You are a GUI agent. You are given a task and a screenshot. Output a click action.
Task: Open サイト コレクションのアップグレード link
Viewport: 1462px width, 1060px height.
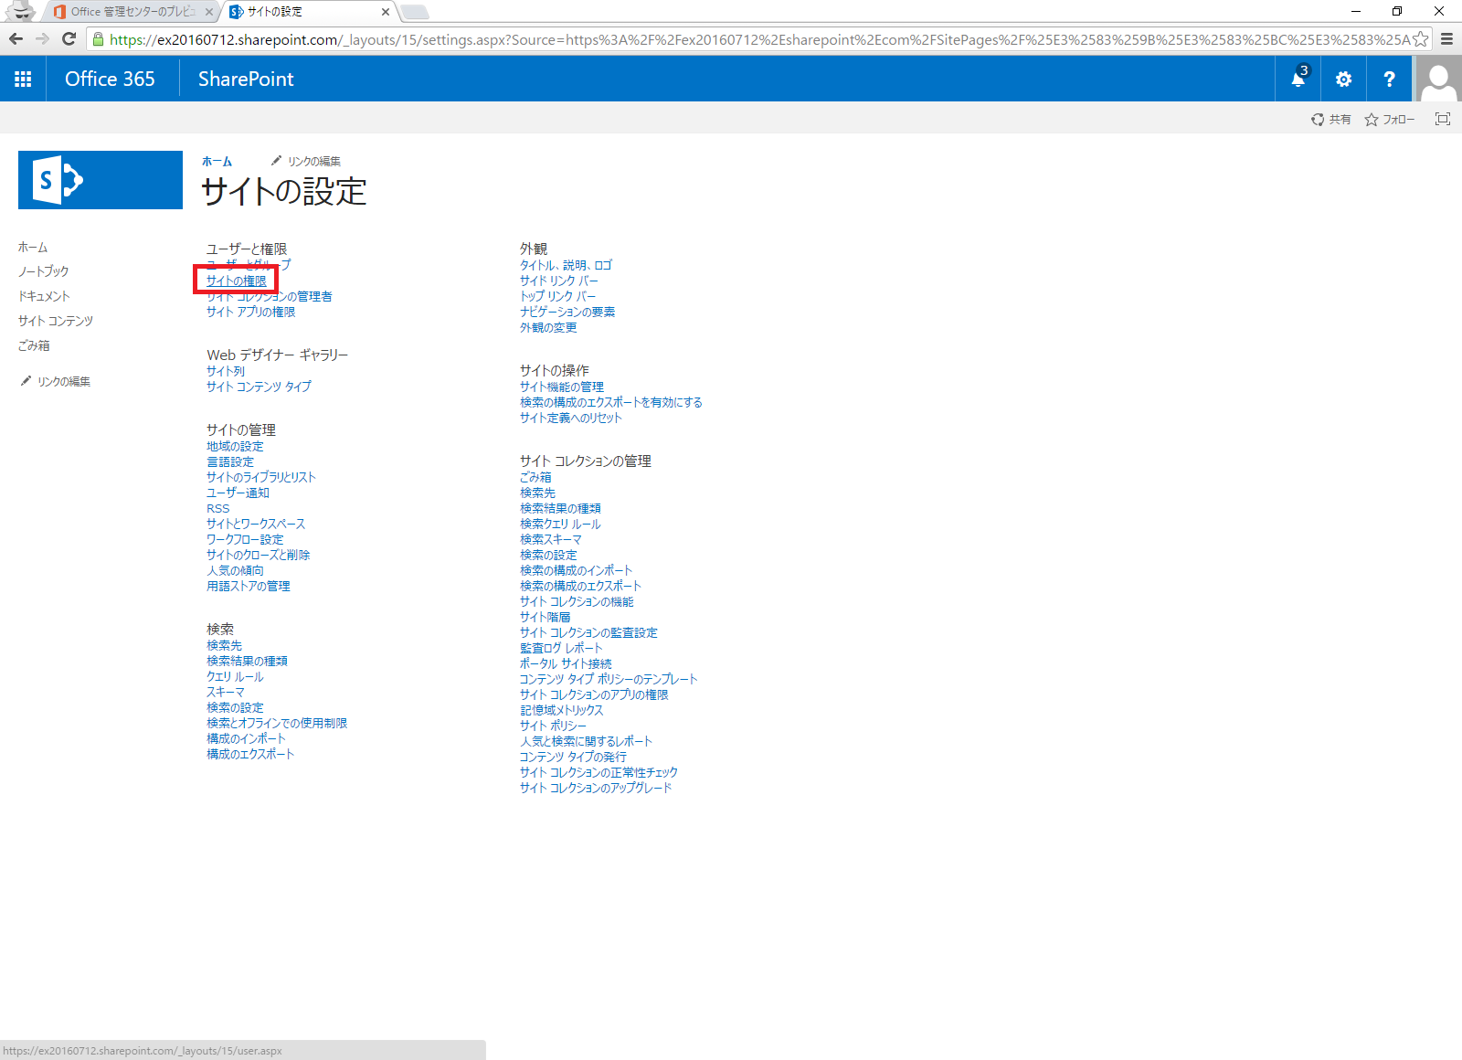[596, 788]
